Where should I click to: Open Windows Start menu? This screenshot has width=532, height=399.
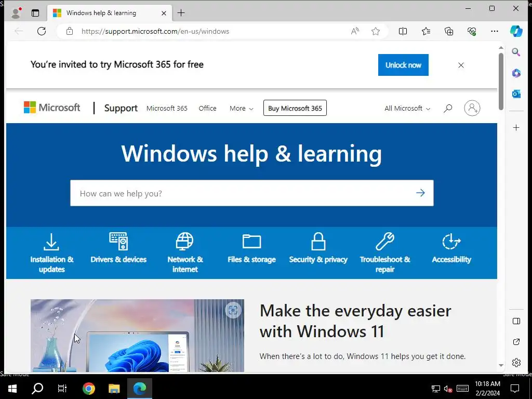pos(12,388)
